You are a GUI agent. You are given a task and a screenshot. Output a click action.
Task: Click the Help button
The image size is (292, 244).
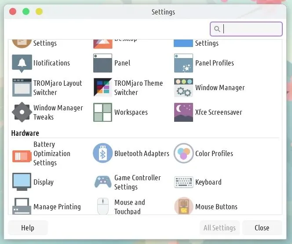coord(28,228)
